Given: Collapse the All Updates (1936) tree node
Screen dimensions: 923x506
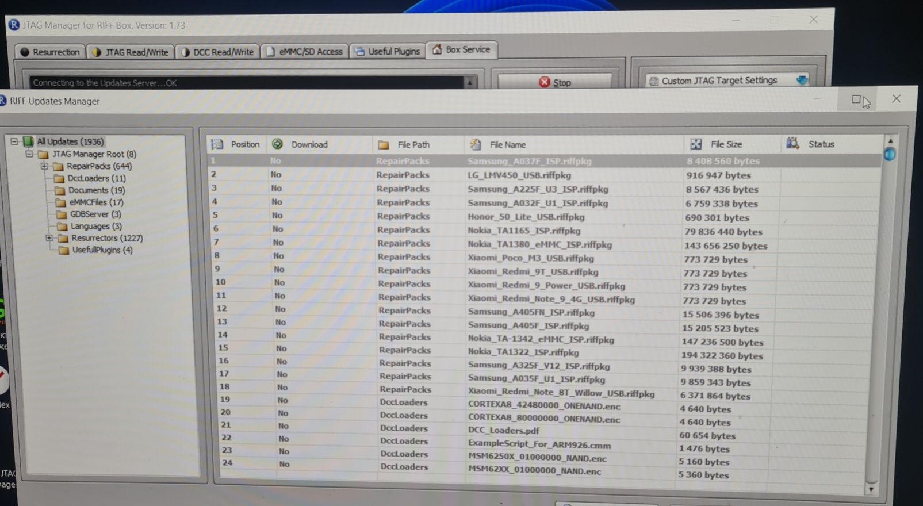Looking at the screenshot, I should pos(14,141).
